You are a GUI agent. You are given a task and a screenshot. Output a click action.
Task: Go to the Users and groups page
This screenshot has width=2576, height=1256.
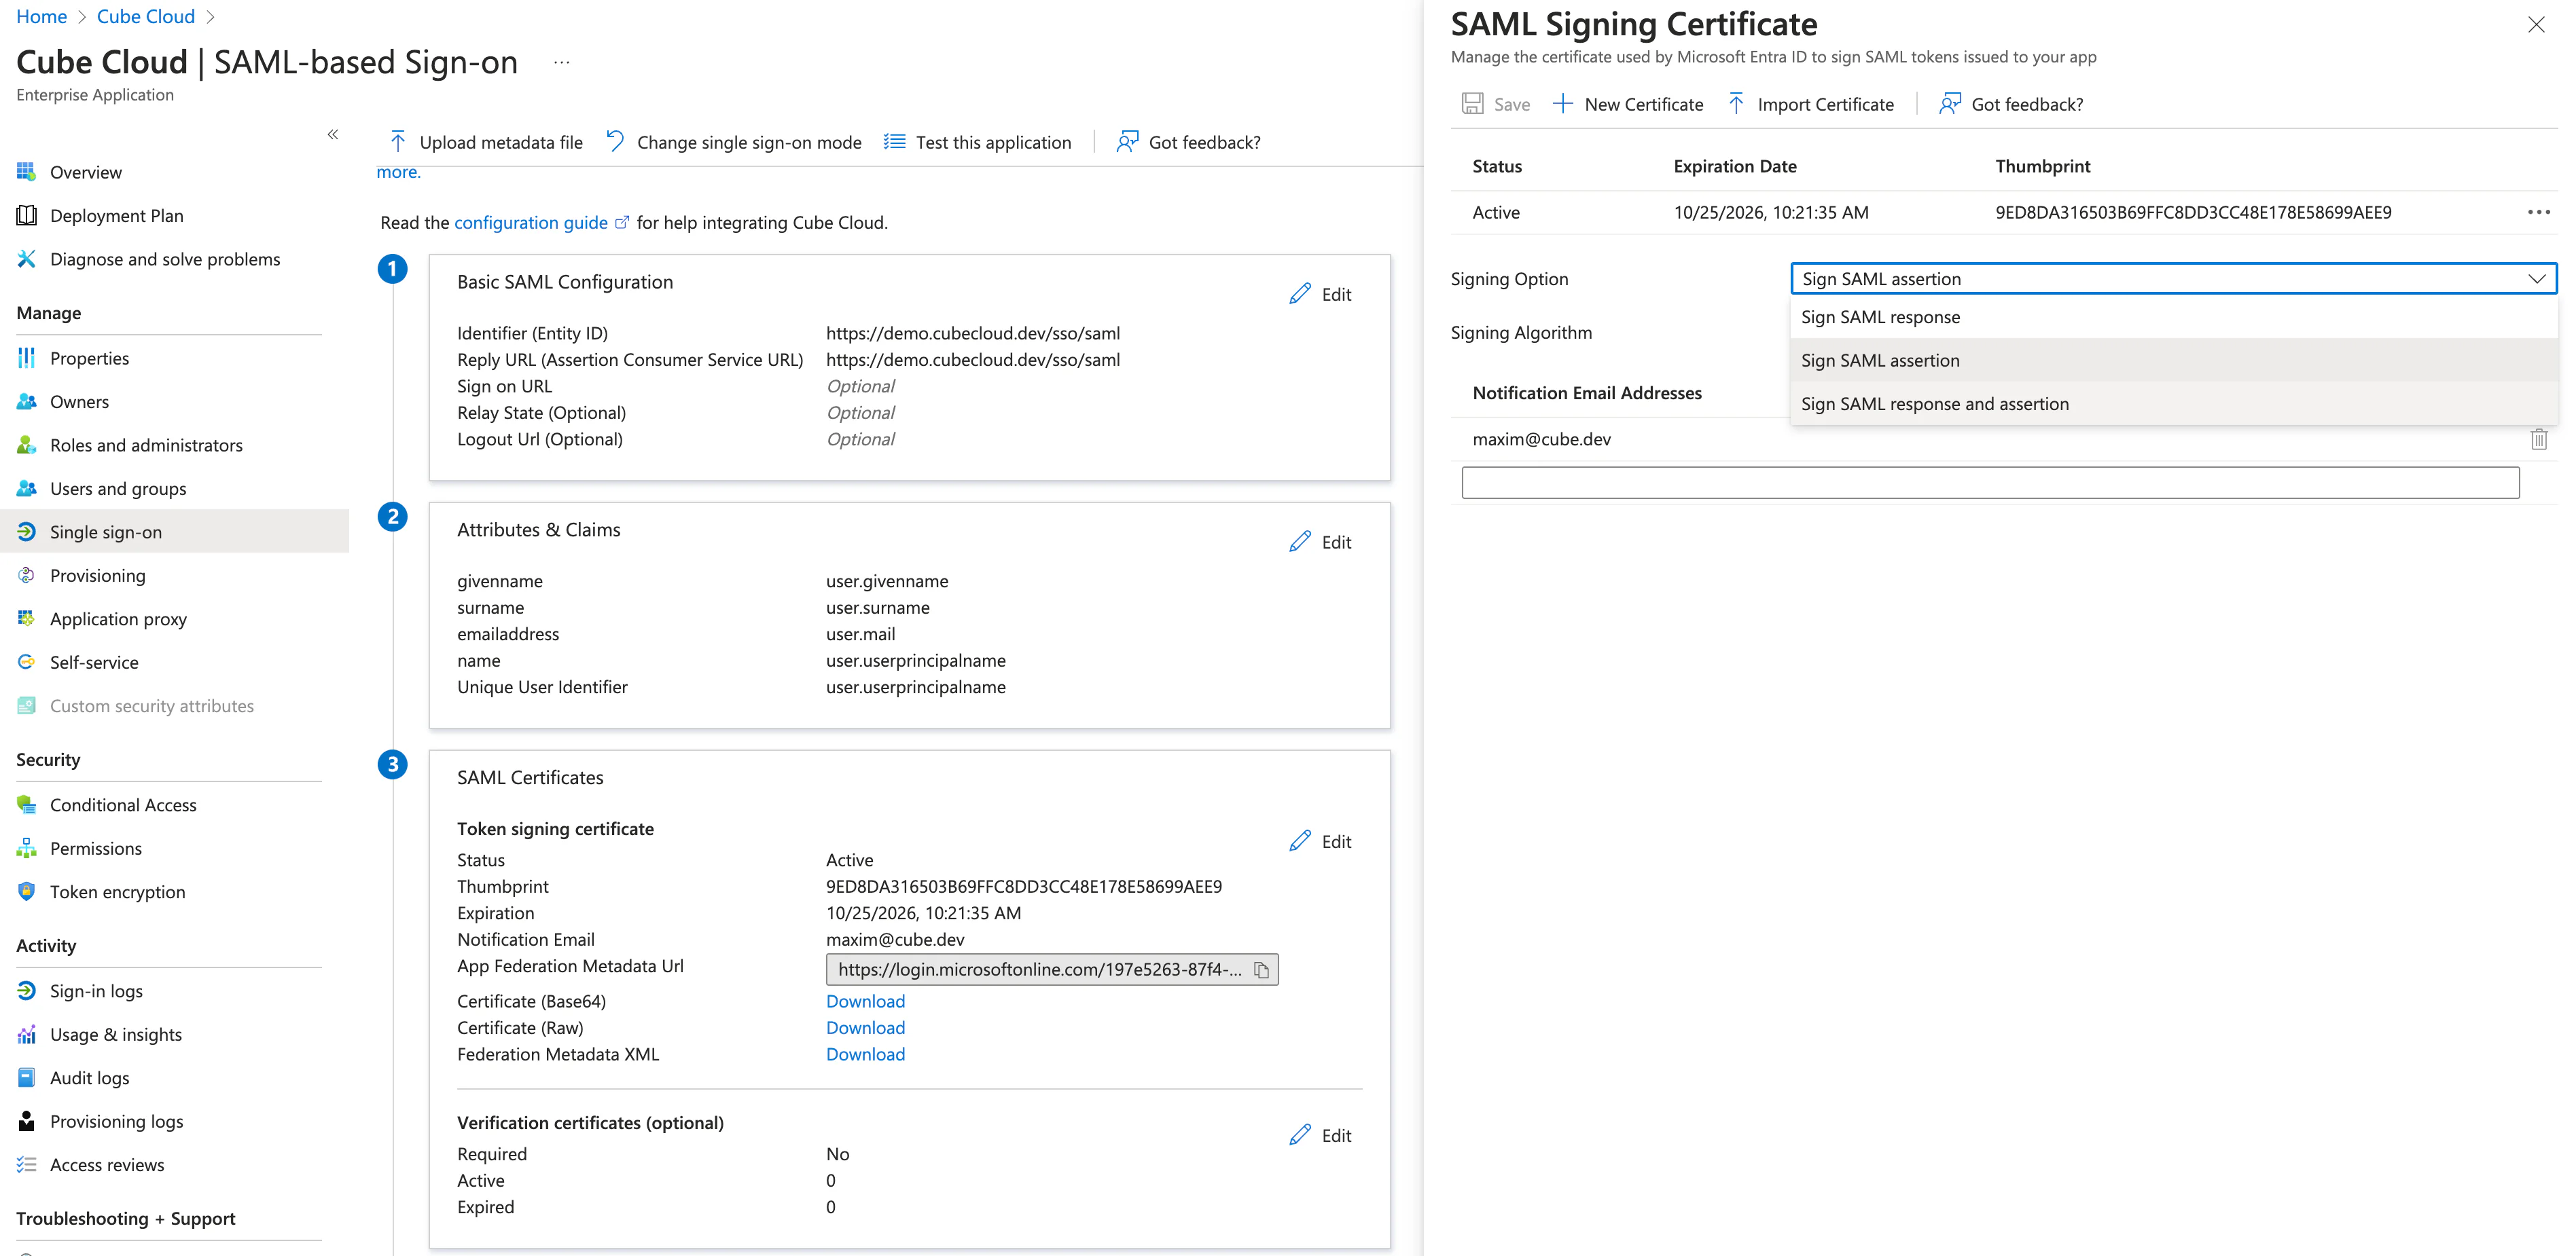pos(118,489)
